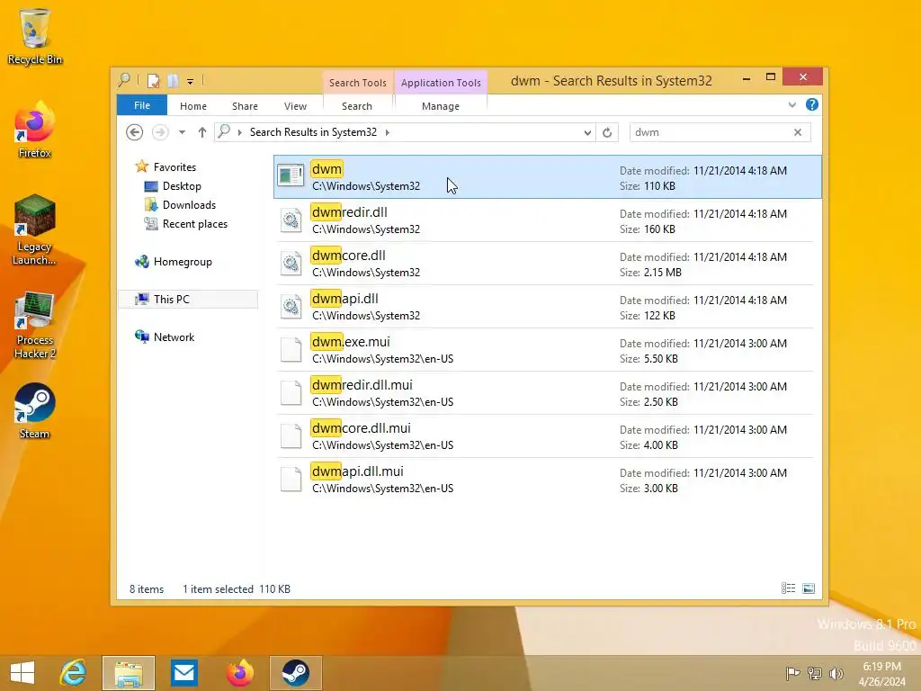Viewport: 921px width, 691px height.
Task: Expand the ribbon with the chevron
Action: [x=791, y=104]
